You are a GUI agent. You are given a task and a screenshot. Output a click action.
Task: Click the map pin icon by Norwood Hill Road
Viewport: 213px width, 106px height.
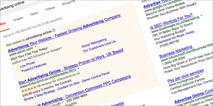point(157,43)
